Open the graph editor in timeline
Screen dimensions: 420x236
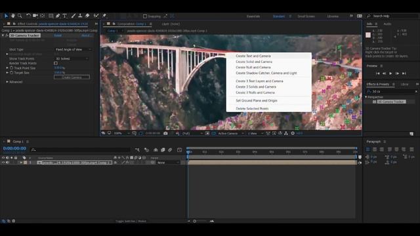179,150
